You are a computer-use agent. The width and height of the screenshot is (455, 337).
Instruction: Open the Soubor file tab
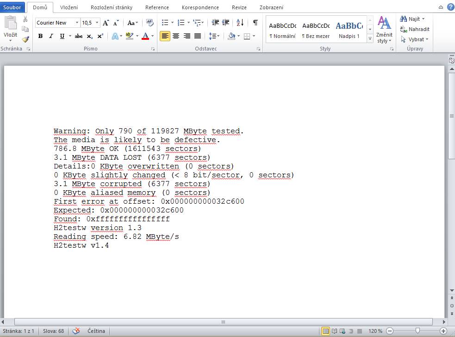(12, 7)
